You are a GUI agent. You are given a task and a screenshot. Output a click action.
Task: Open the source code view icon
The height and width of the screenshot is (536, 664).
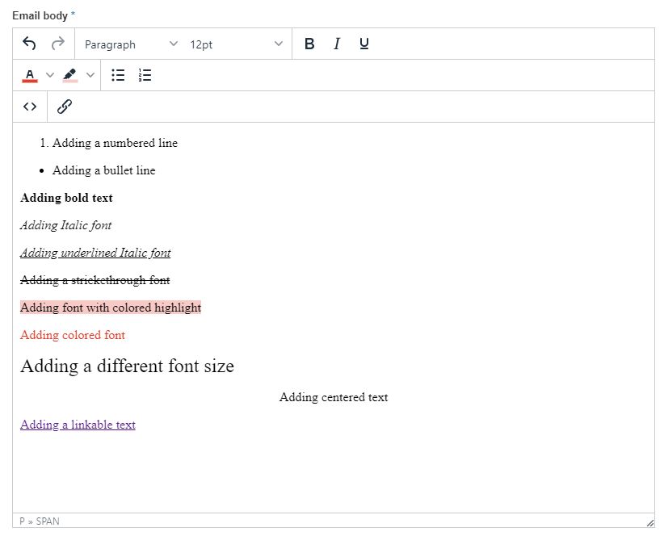(x=30, y=106)
